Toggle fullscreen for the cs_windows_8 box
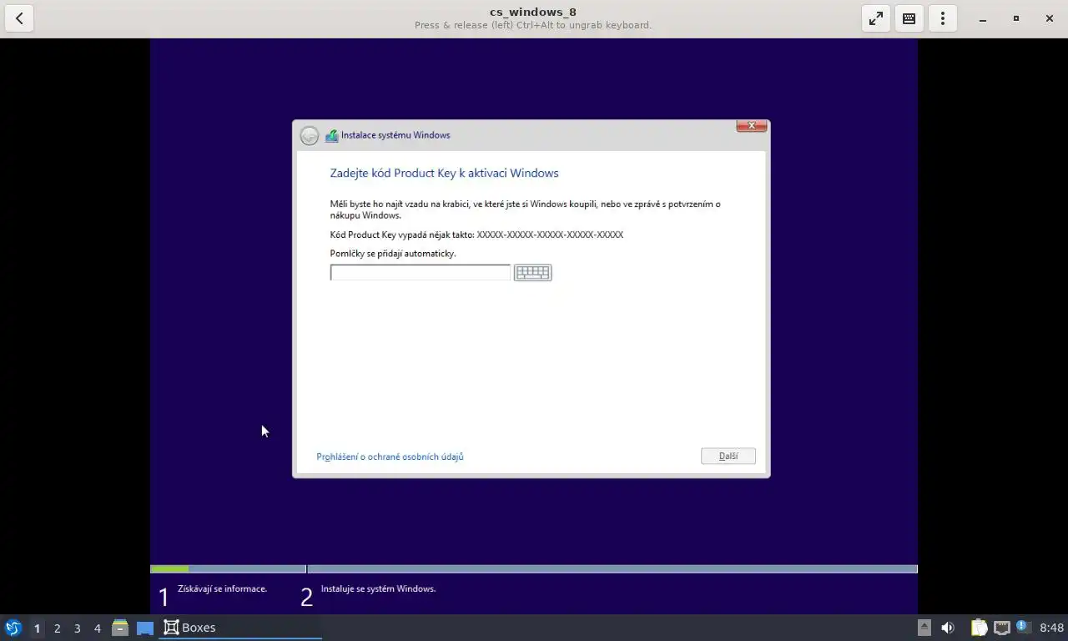The height and width of the screenshot is (641, 1068). tap(876, 18)
